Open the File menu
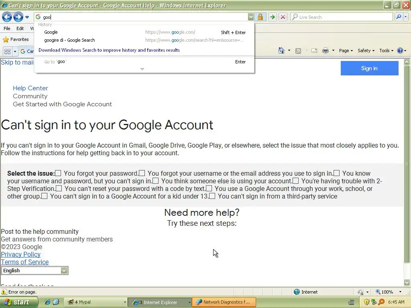The height and width of the screenshot is (308, 411). click(7, 28)
